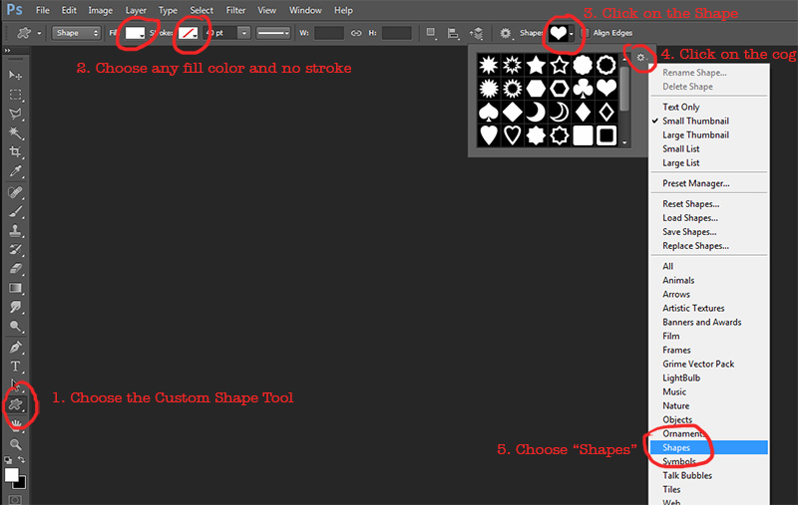
Task: Select the Move tool
Action: coord(16,76)
